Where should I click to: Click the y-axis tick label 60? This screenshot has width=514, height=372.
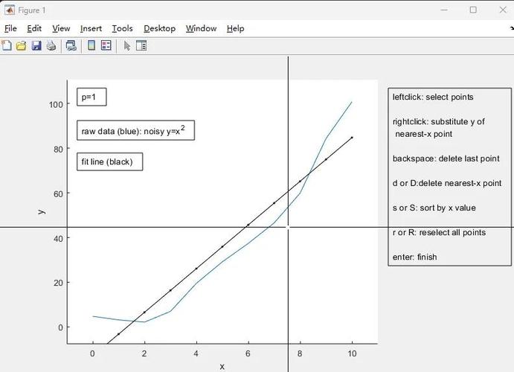click(58, 194)
